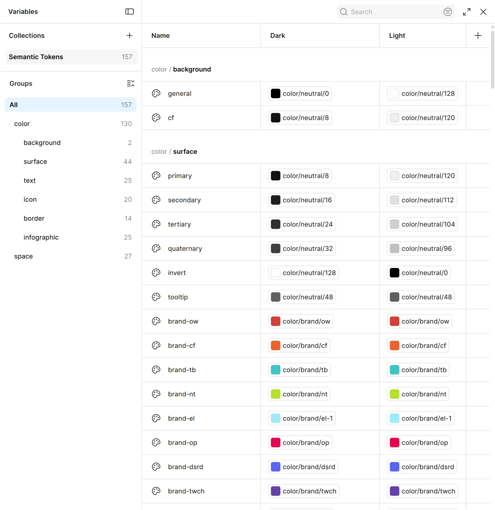Click the palette icon for general variable
The height and width of the screenshot is (510, 495).
click(156, 94)
